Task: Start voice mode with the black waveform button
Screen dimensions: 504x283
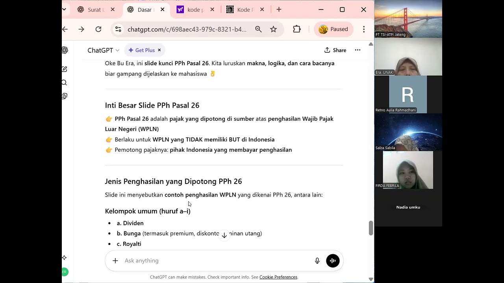Action: (333, 261)
